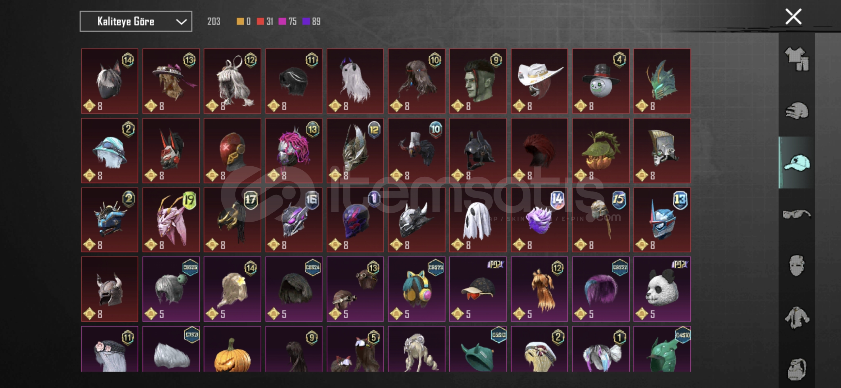841x388 pixels.
Task: Select the jacket category icon in sidebar
Action: [x=796, y=318]
